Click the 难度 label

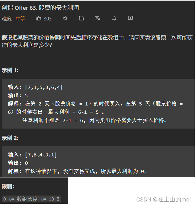coord(7,19)
